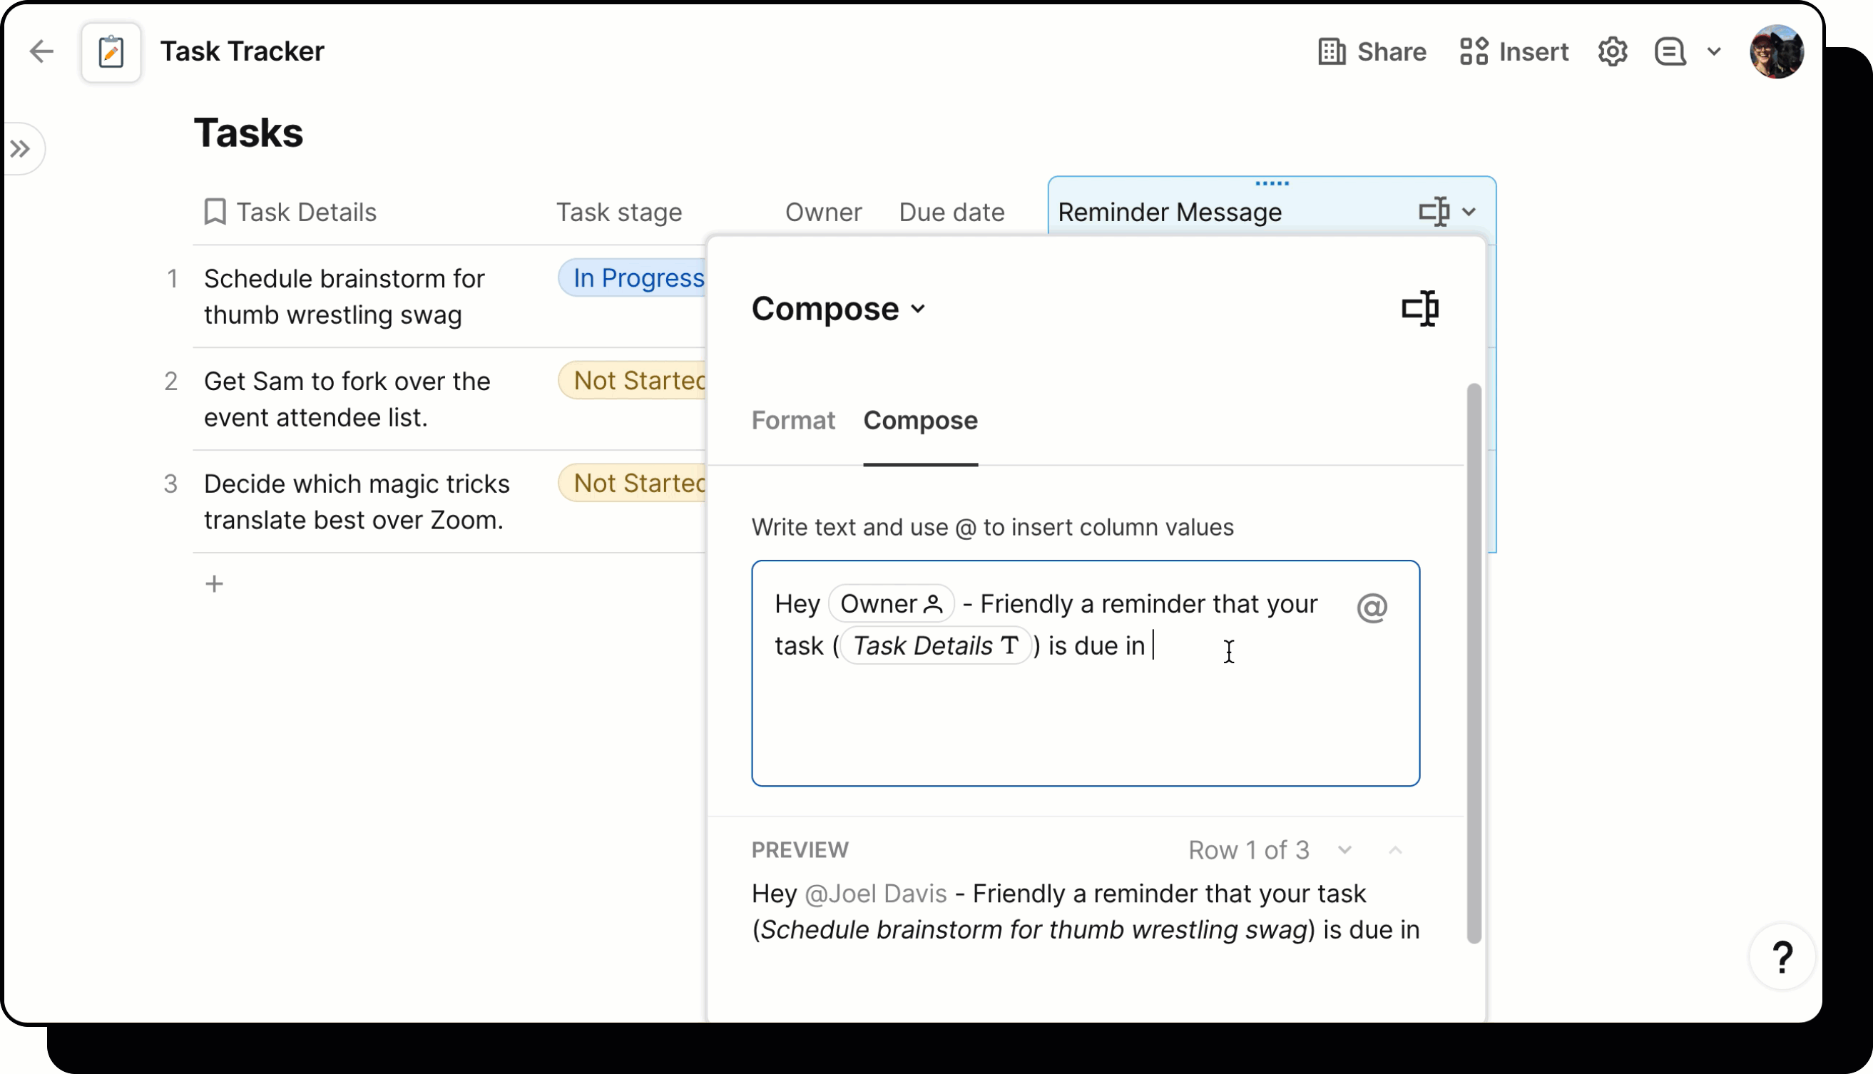Open the Compose heading dropdown
1873x1074 pixels.
(919, 309)
